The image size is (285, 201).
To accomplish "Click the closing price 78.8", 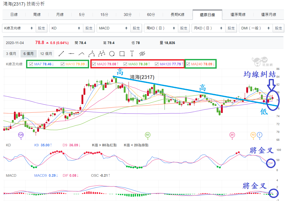I will click(40, 43).
